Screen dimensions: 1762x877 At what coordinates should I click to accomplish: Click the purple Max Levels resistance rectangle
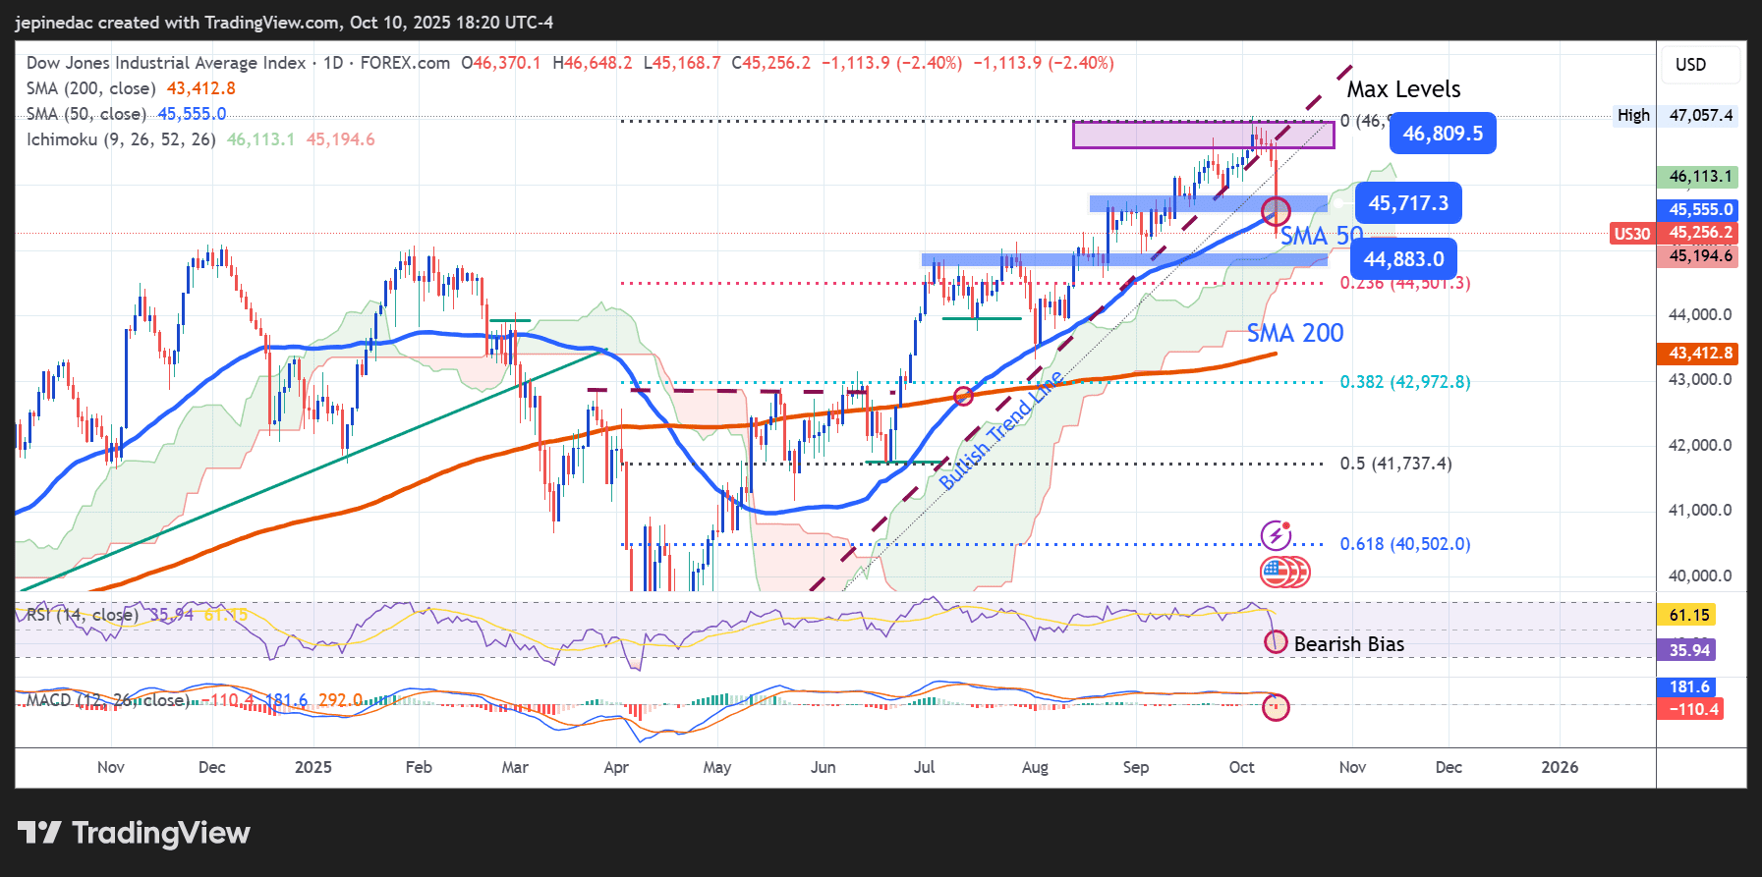point(1203,135)
